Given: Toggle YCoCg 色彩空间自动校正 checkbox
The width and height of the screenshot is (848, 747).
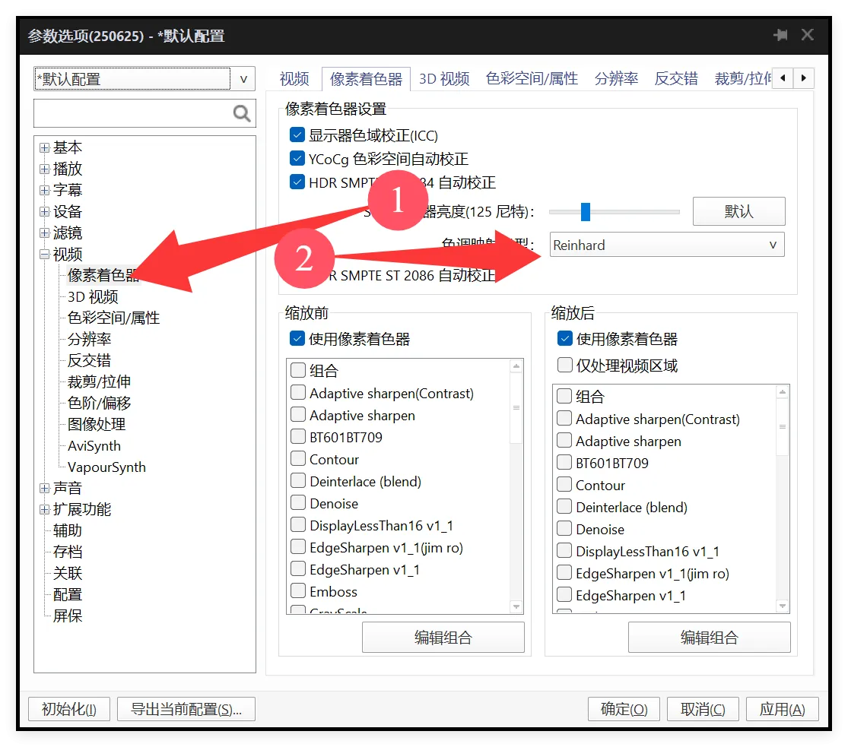Looking at the screenshot, I should [x=297, y=159].
